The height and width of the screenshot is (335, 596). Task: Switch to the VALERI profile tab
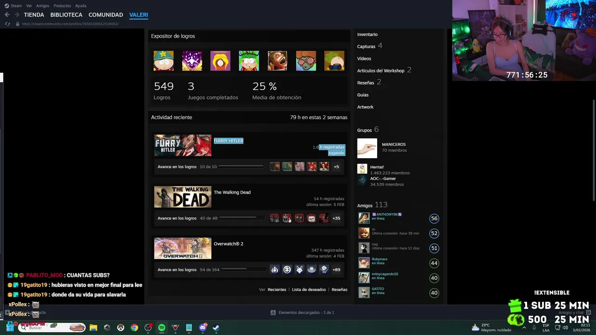tap(139, 15)
